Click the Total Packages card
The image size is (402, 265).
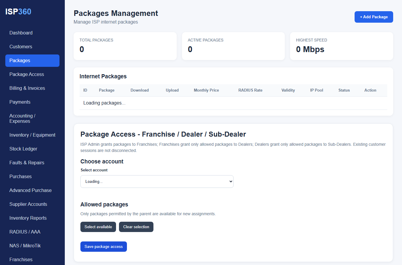(125, 46)
